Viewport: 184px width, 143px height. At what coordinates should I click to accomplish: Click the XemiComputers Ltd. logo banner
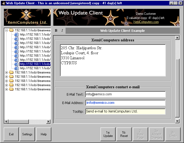coord(27,17)
